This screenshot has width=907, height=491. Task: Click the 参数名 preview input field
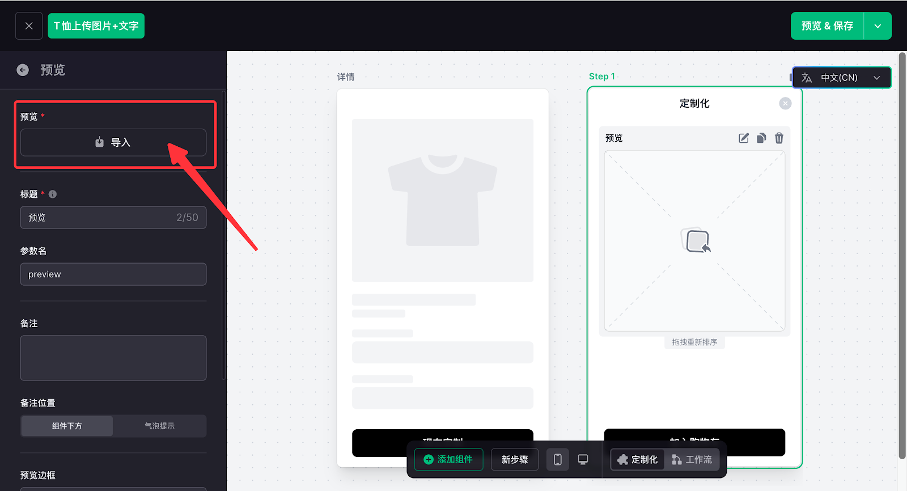pyautogui.click(x=113, y=274)
